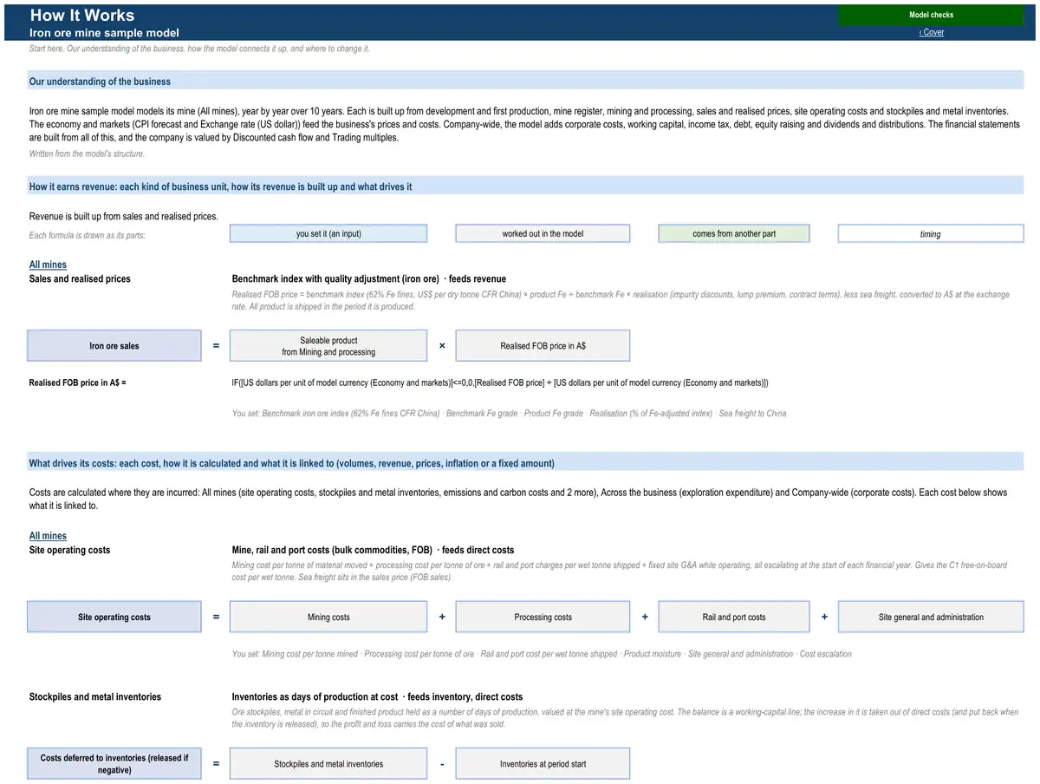Select the Site general and administration box
The width and height of the screenshot is (1040, 784).
tap(931, 617)
